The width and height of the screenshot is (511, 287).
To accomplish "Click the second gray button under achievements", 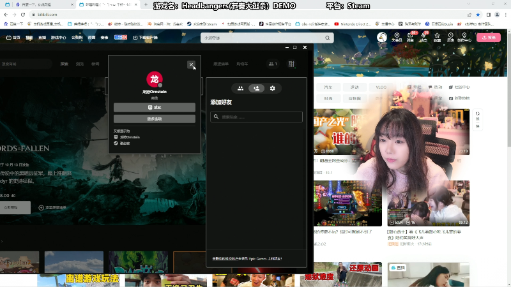I will pyautogui.click(x=155, y=119).
